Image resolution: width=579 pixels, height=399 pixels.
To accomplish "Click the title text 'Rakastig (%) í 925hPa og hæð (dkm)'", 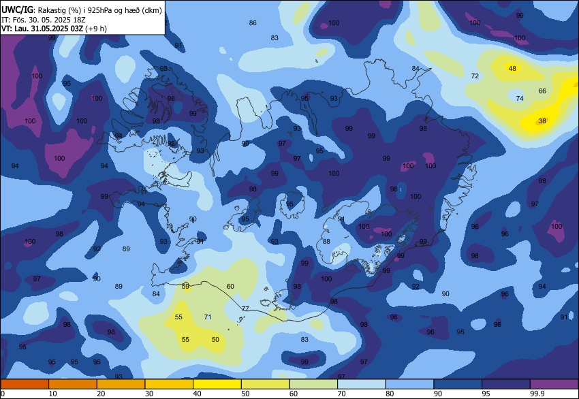I will [x=100, y=10].
